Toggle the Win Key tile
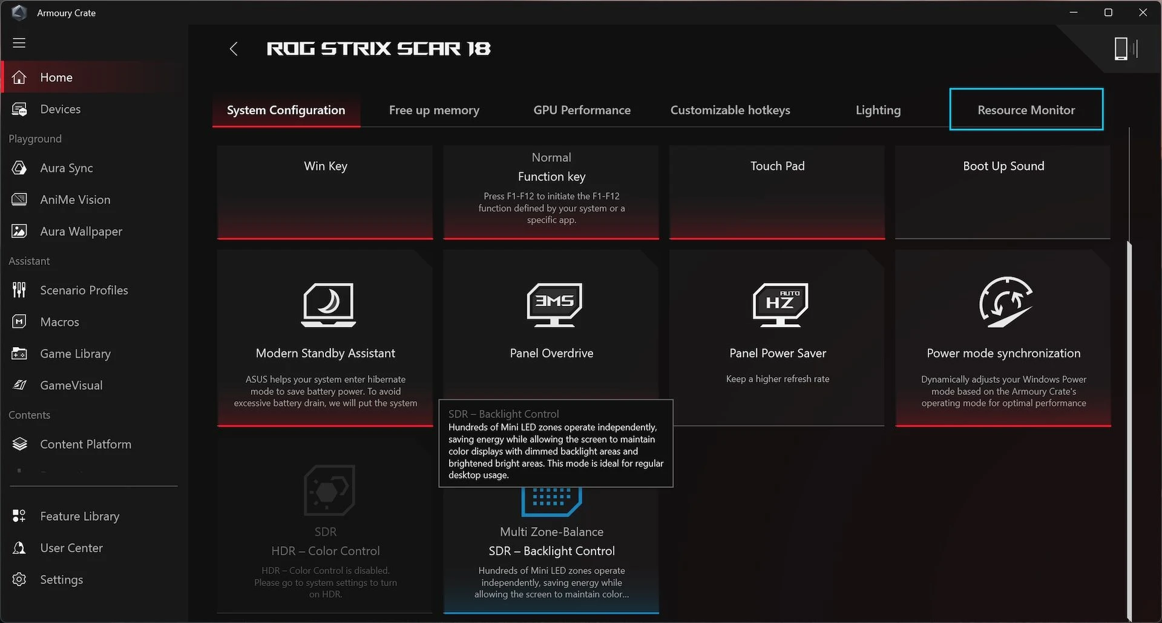The width and height of the screenshot is (1162, 623). [x=325, y=192]
